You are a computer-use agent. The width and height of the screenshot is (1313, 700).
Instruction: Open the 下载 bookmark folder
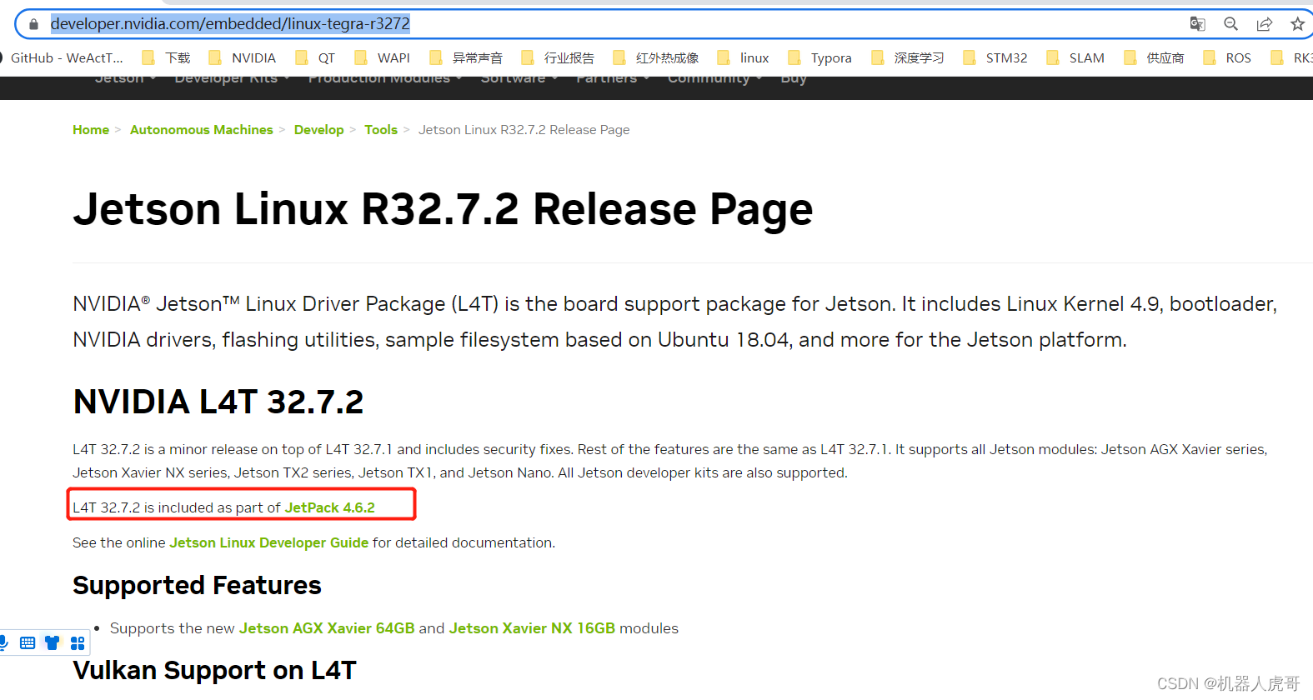pyautogui.click(x=166, y=57)
